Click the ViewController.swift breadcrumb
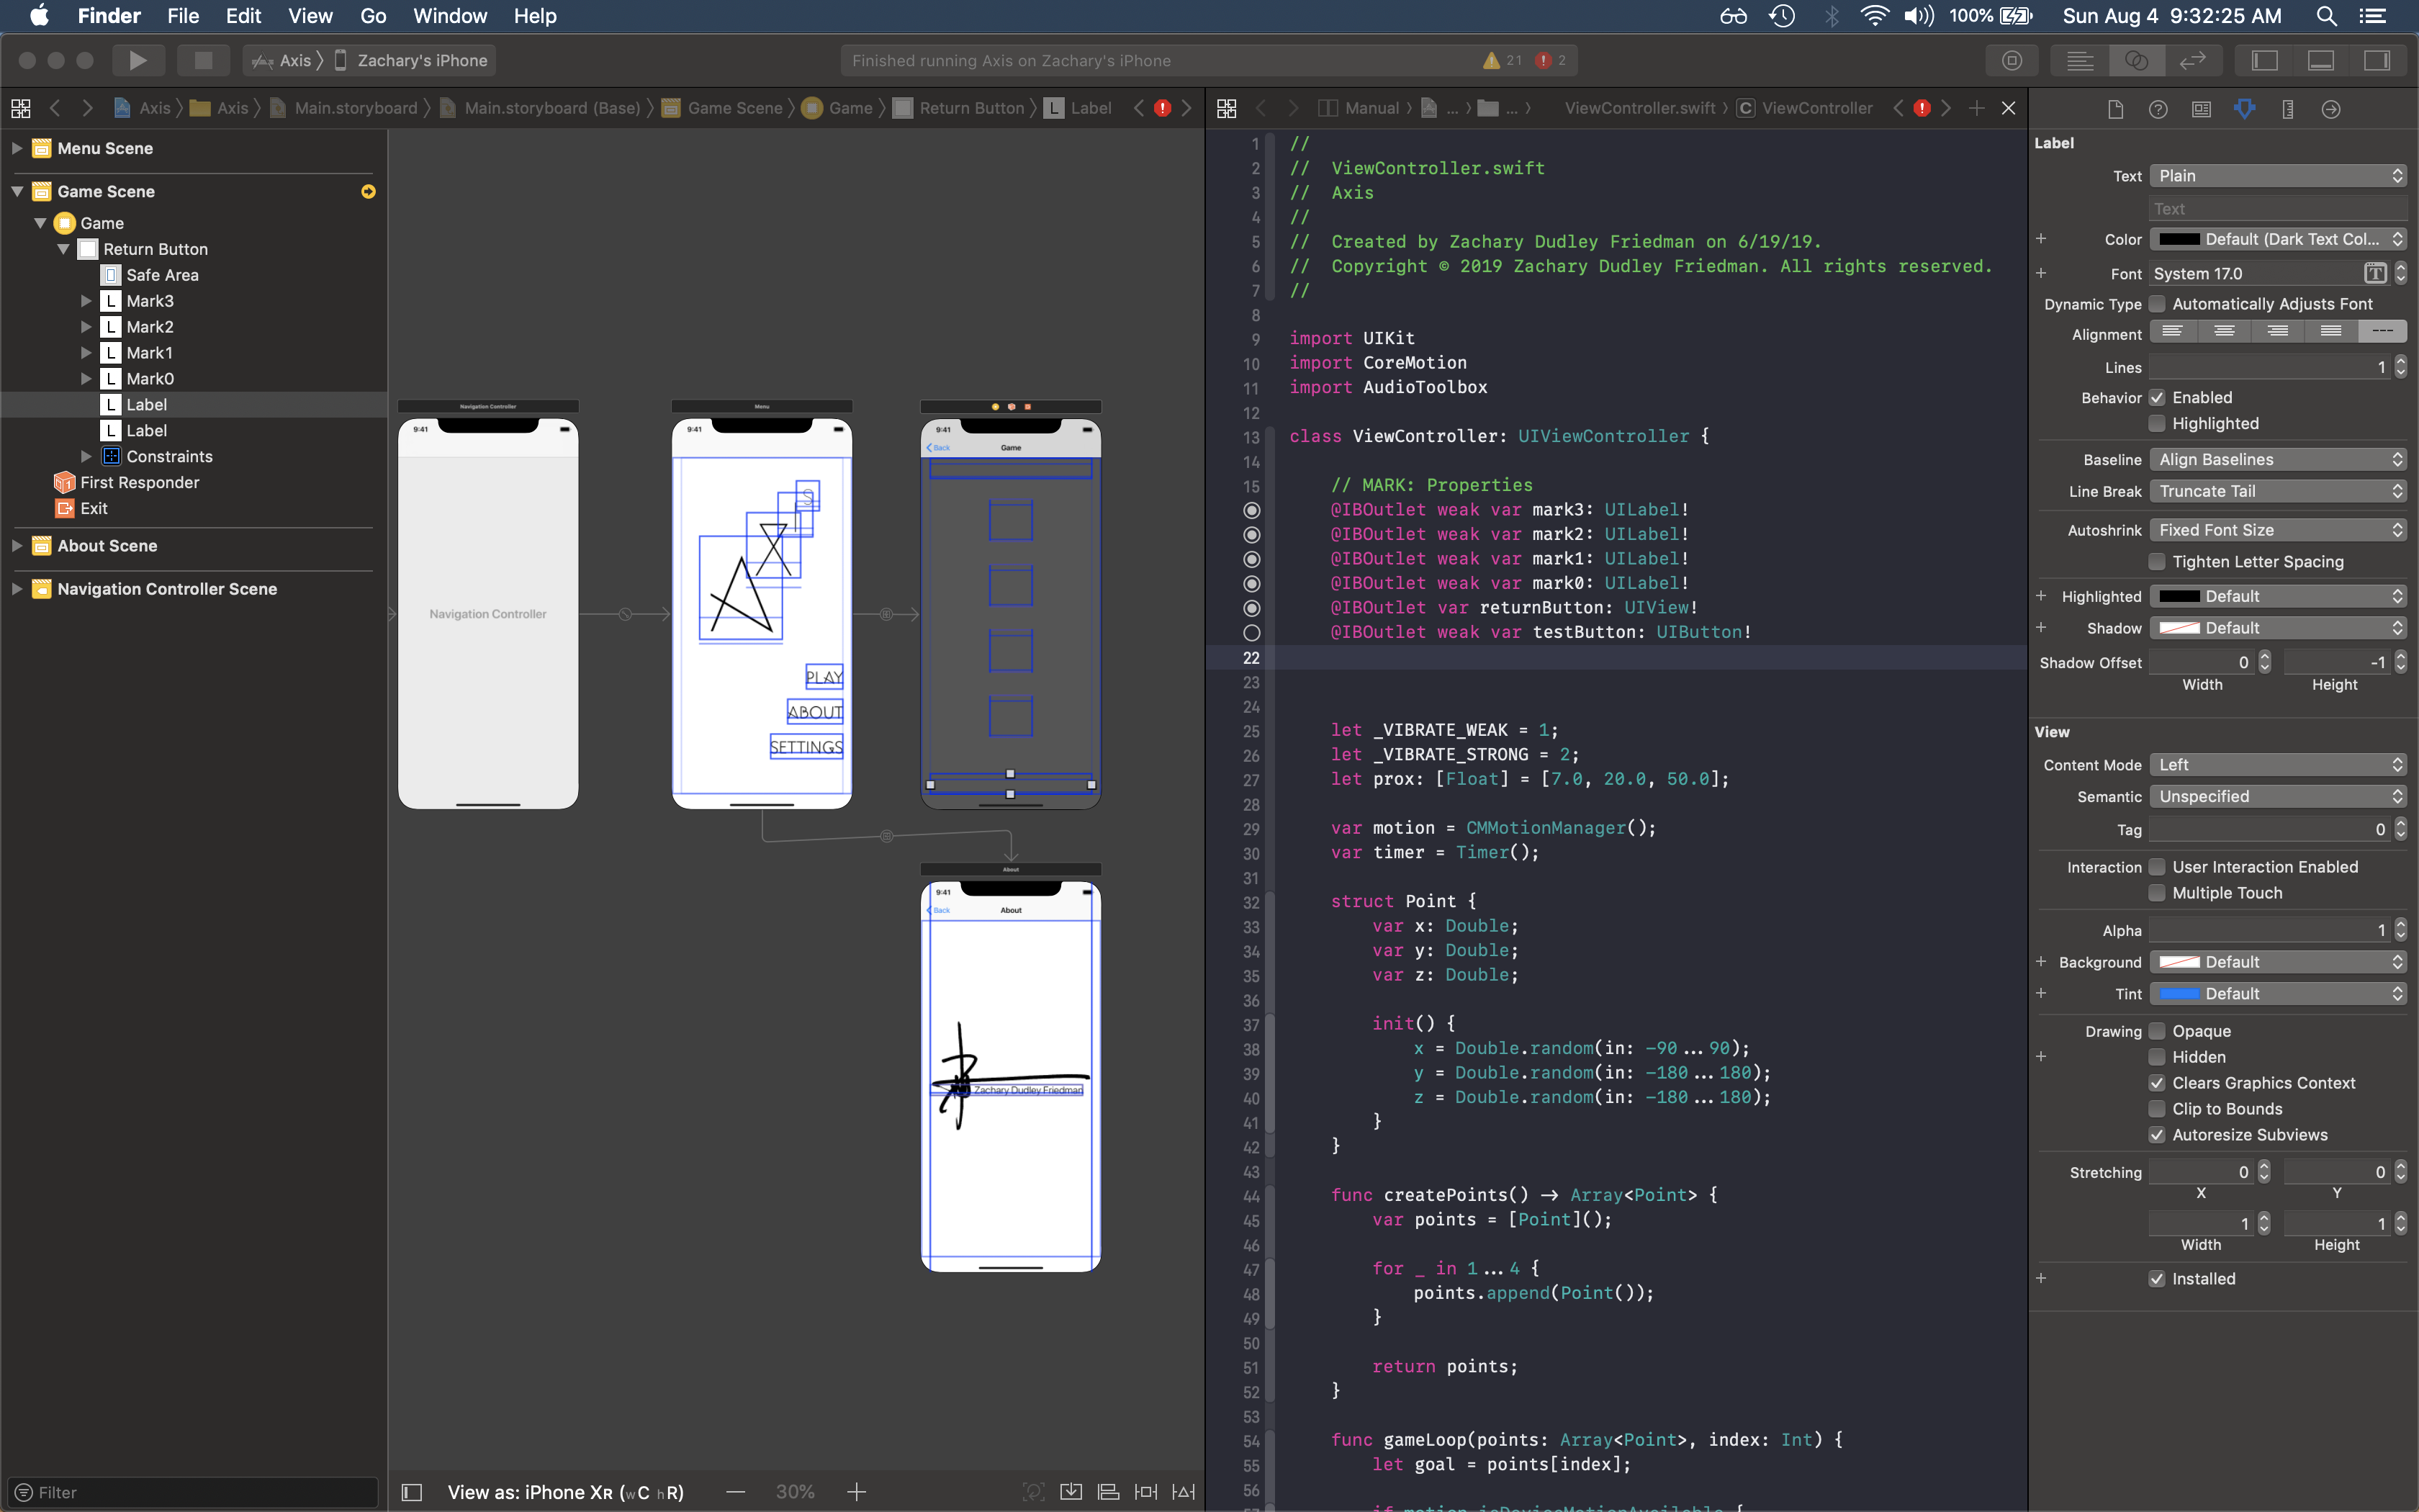This screenshot has width=2419, height=1512. pos(1639,108)
